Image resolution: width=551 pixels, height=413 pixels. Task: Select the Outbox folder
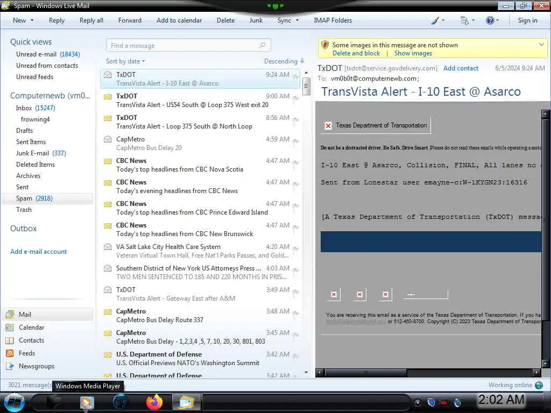[x=23, y=229]
